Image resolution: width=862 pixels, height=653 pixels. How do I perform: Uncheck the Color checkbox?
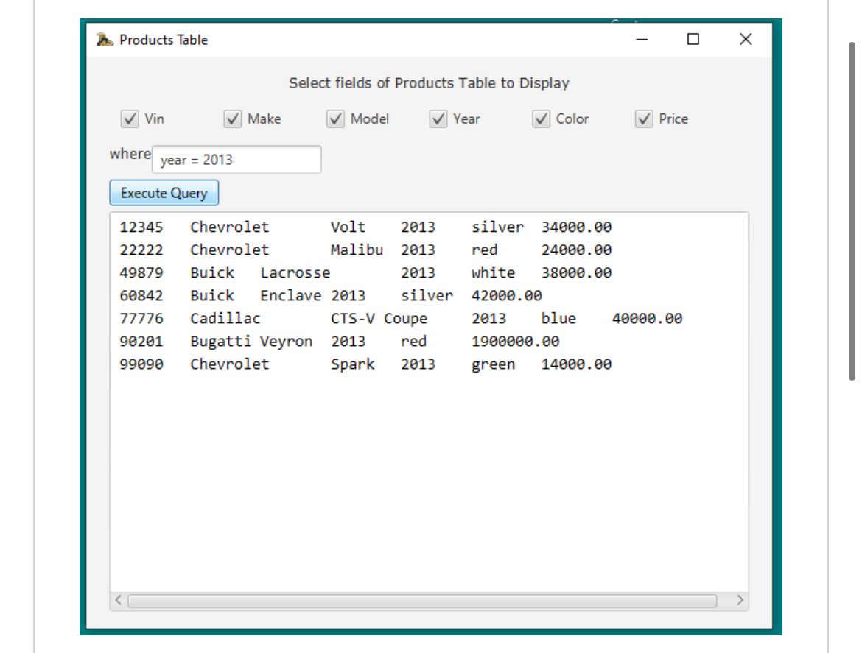pyautogui.click(x=541, y=119)
